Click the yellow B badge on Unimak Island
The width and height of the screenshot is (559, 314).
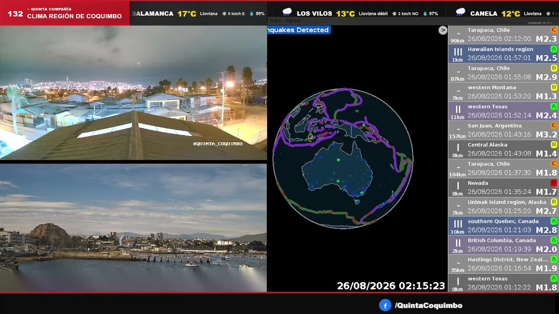click(554, 202)
